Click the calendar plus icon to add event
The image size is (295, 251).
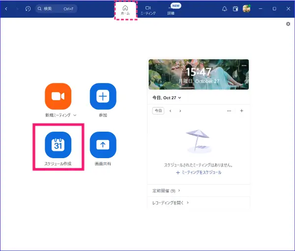[x=241, y=111]
